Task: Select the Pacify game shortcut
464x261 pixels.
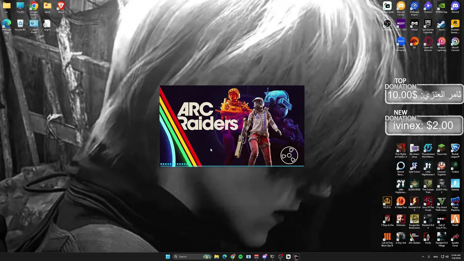Action: click(x=428, y=238)
